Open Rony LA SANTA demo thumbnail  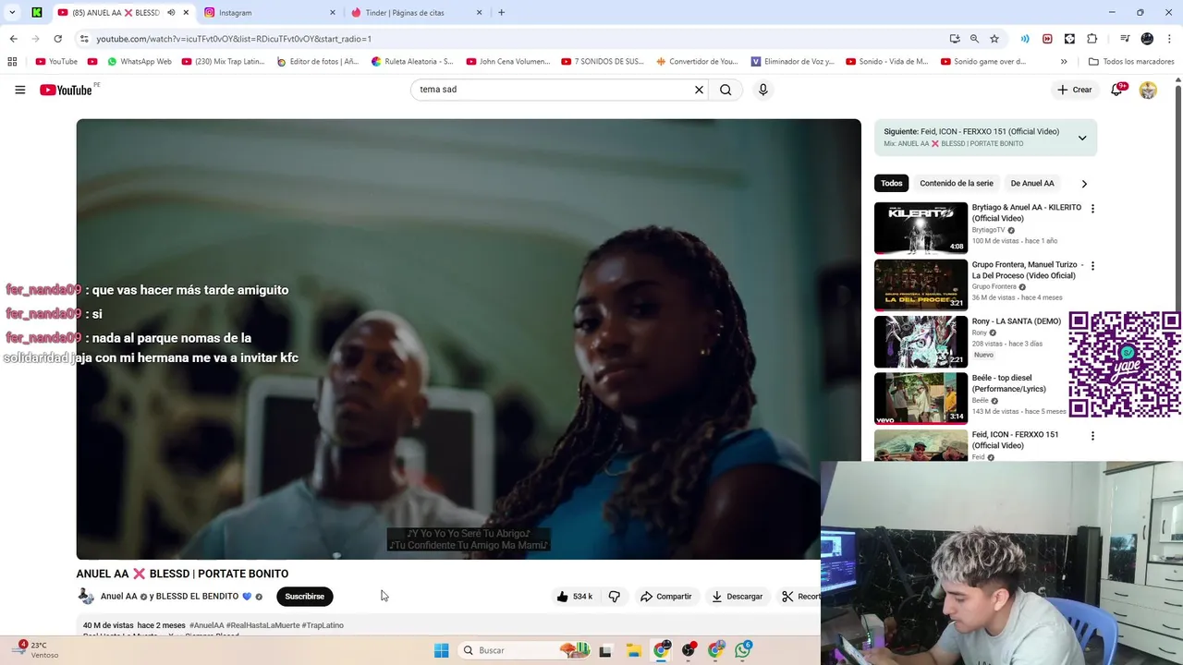pyautogui.click(x=921, y=342)
